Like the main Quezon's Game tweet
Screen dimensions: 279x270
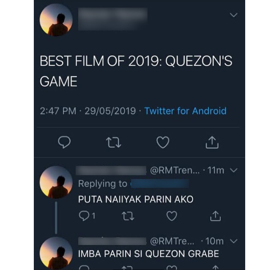pyautogui.click(x=163, y=142)
